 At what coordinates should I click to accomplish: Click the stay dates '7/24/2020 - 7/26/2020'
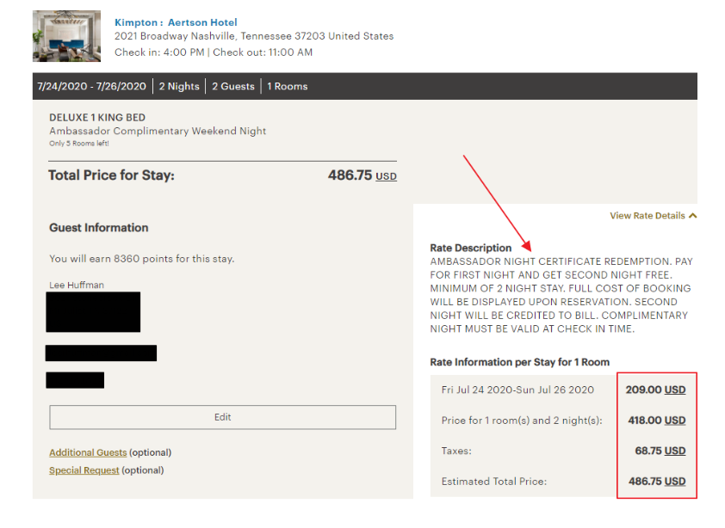click(91, 86)
